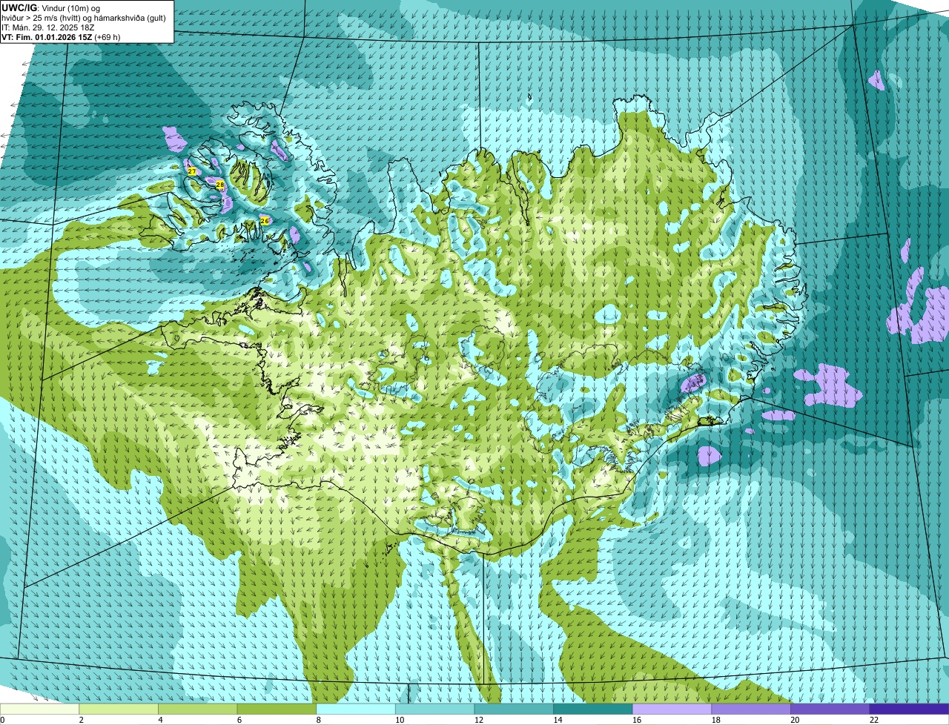
Task: Click the 'VT: Fim. 01.01.2026 15Z (+69 h)' line
Action: pos(61,37)
